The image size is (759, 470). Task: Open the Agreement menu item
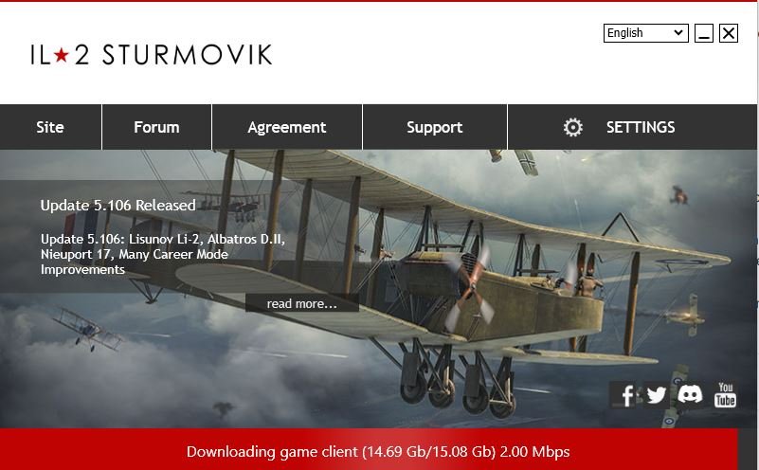click(287, 127)
